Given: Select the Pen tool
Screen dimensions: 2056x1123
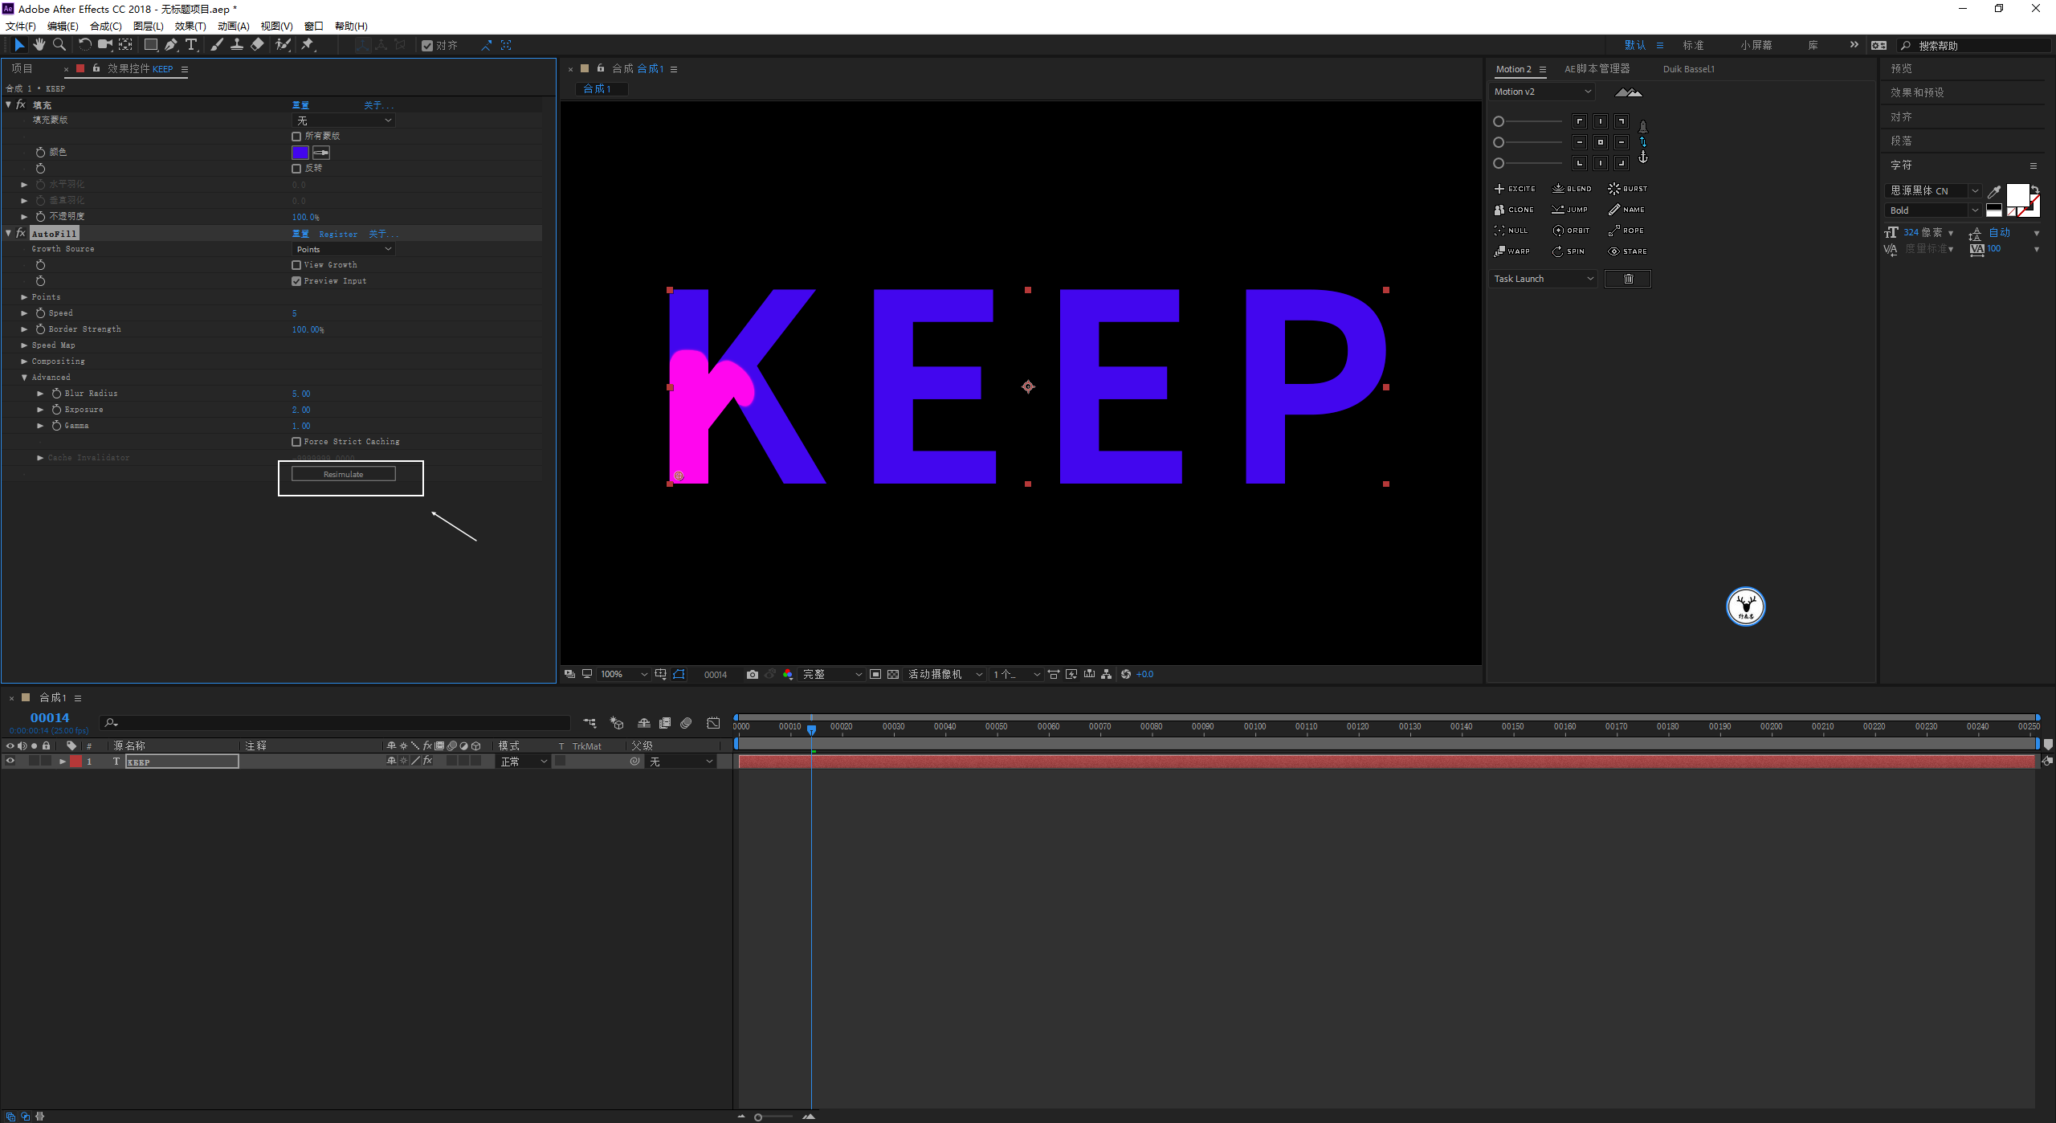Looking at the screenshot, I should [171, 45].
